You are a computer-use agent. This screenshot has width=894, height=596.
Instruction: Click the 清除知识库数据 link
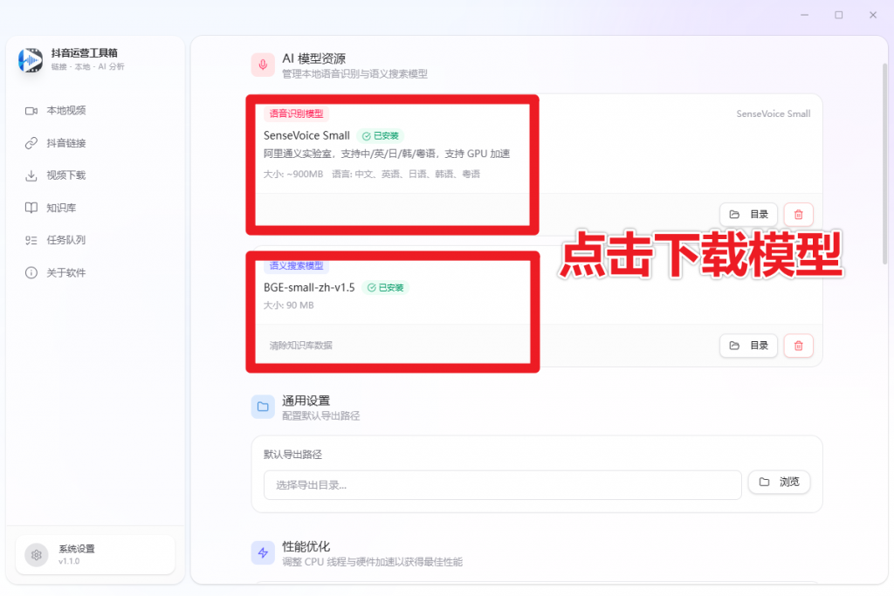click(x=300, y=346)
